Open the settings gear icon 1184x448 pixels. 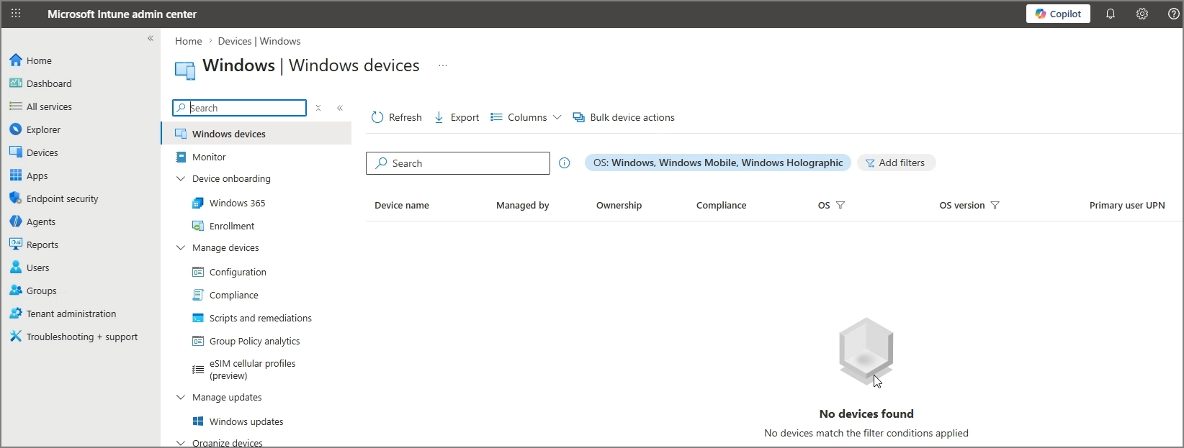click(x=1142, y=14)
